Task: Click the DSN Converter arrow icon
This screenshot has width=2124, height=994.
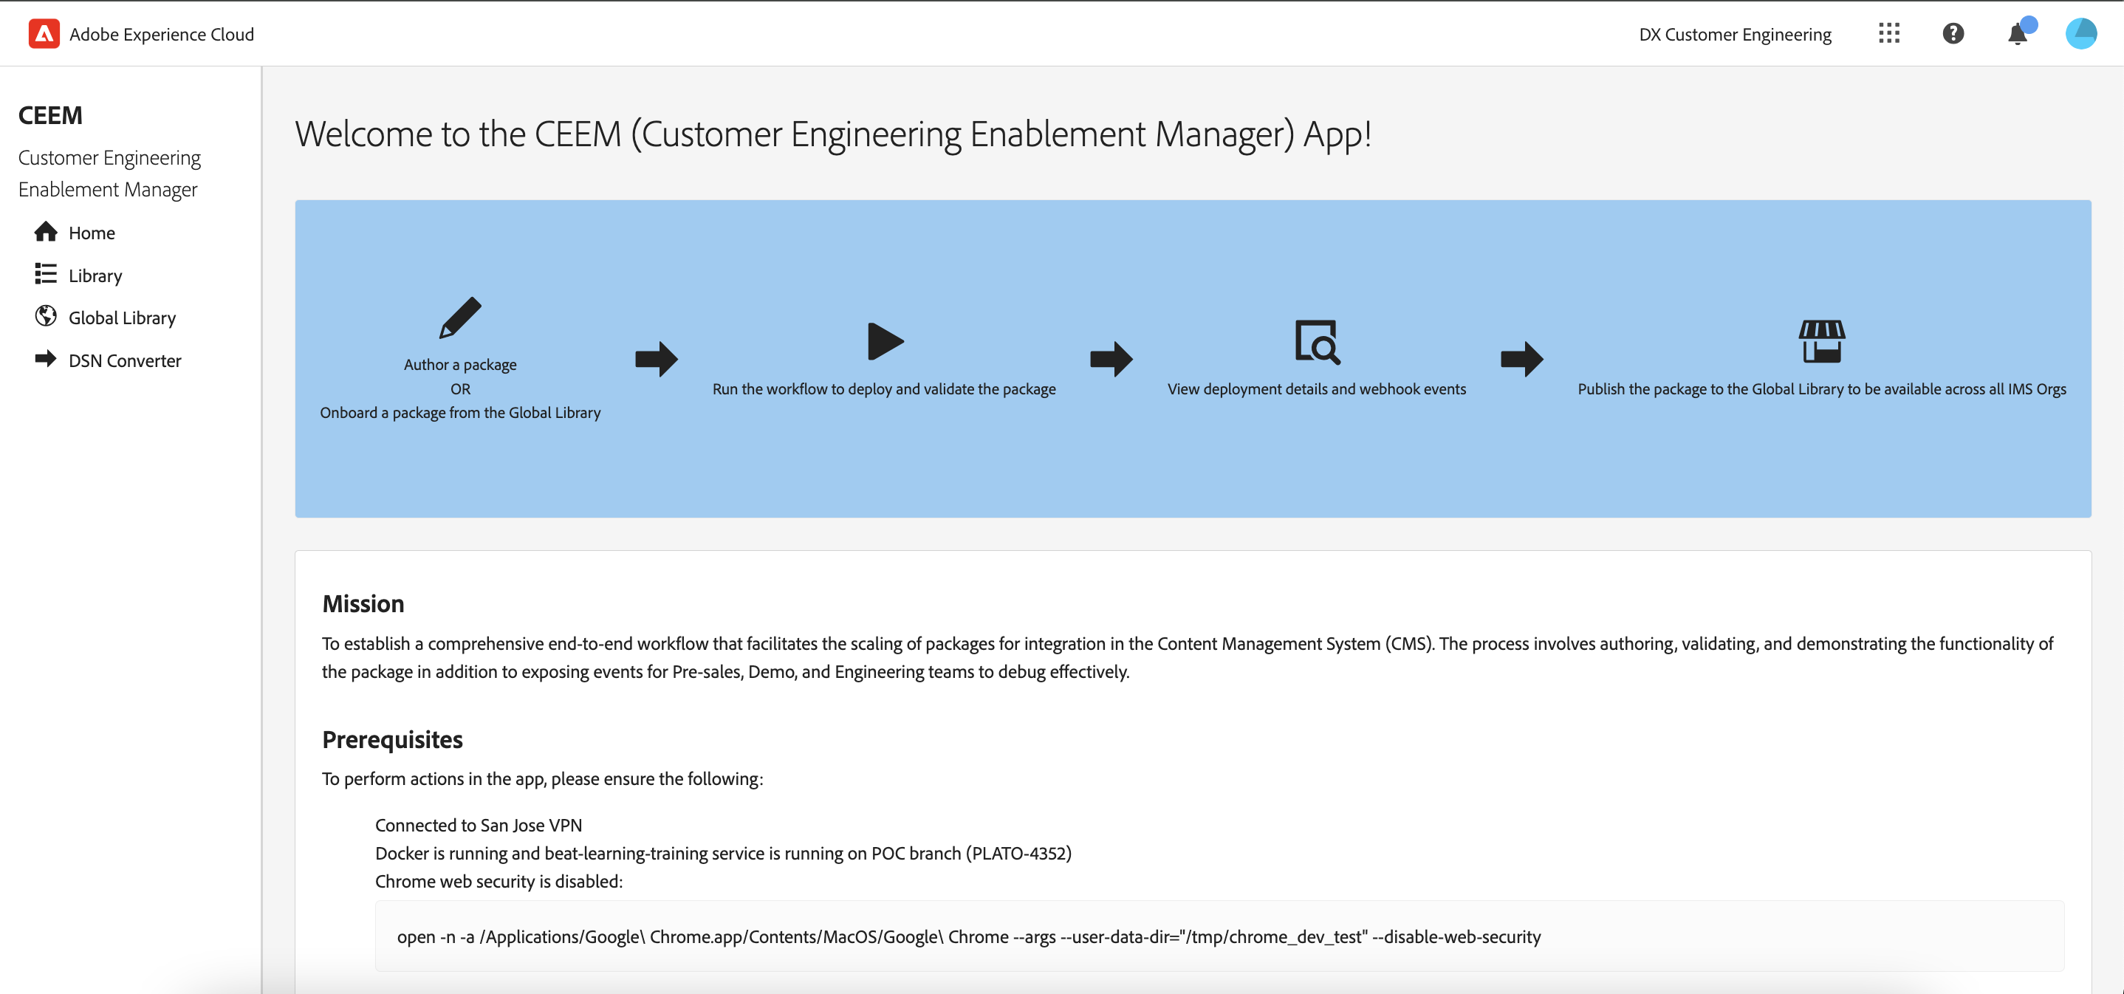Action: coord(47,360)
